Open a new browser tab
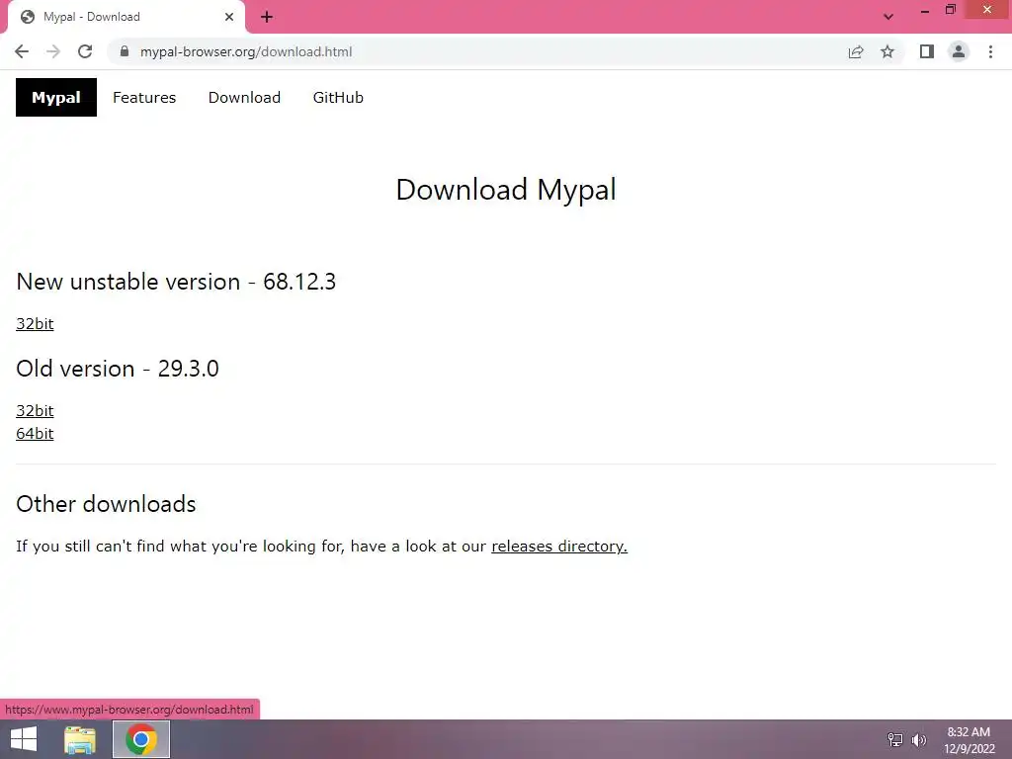Viewport: 1012px width, 759px height. pos(267,17)
